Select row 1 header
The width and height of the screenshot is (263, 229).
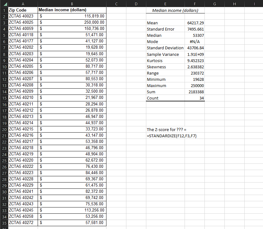pyautogui.click(x=4, y=10)
